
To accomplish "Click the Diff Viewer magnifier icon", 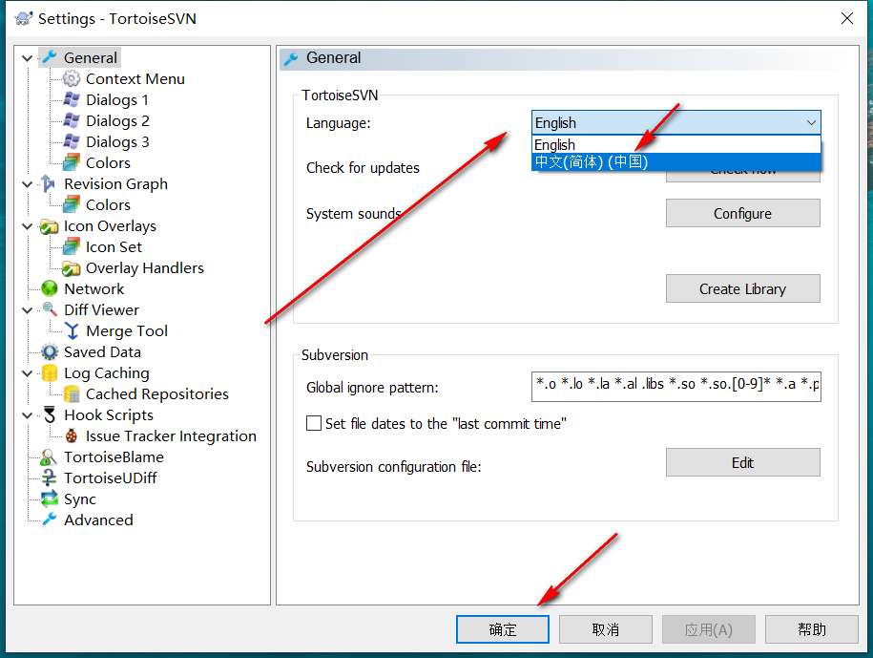I will click(50, 309).
